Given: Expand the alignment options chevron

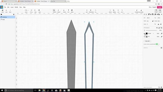Looking at the screenshot, I should click(x=161, y=14).
